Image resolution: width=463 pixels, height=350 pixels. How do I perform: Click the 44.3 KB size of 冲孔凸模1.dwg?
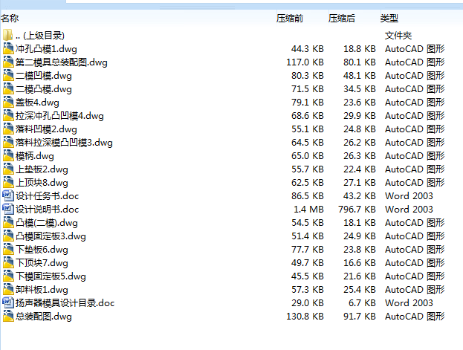click(x=308, y=49)
